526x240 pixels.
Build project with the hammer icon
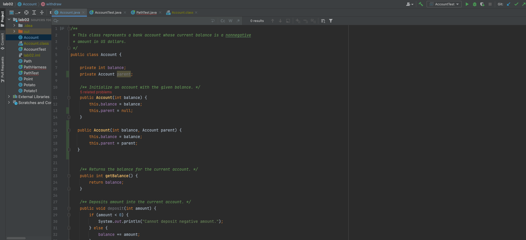click(x=421, y=4)
